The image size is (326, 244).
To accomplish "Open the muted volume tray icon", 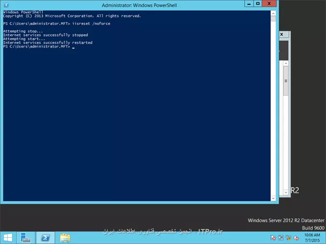I will 296,238.
